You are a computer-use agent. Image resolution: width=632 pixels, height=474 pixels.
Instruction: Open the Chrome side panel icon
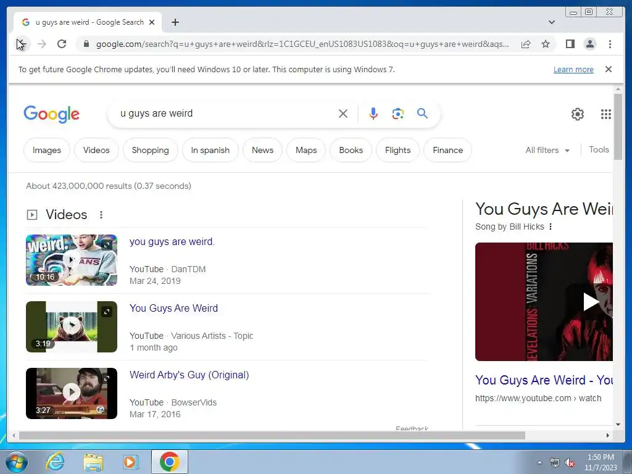coord(570,44)
